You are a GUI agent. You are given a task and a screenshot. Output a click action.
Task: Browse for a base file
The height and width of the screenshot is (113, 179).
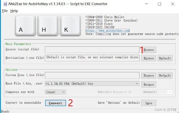click(x=149, y=84)
